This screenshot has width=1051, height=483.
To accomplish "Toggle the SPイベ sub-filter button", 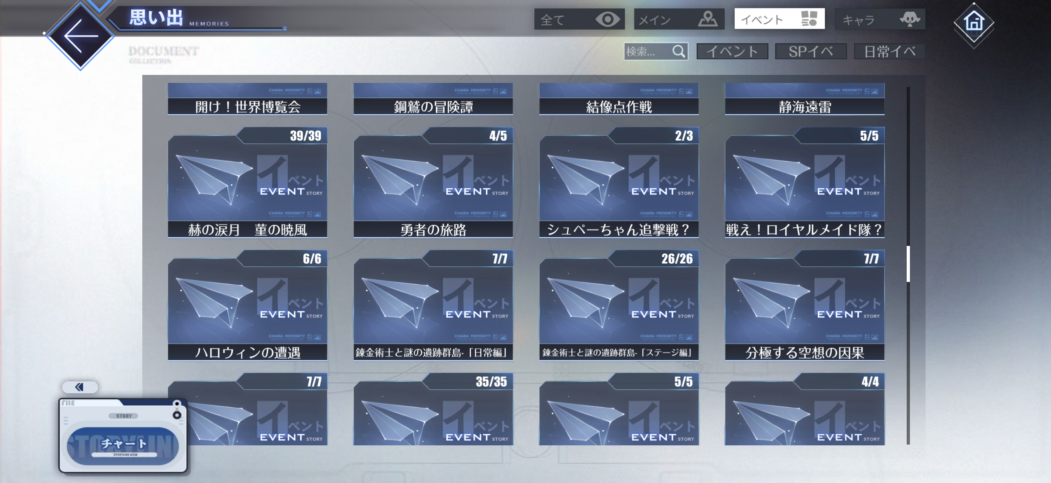I will [810, 51].
